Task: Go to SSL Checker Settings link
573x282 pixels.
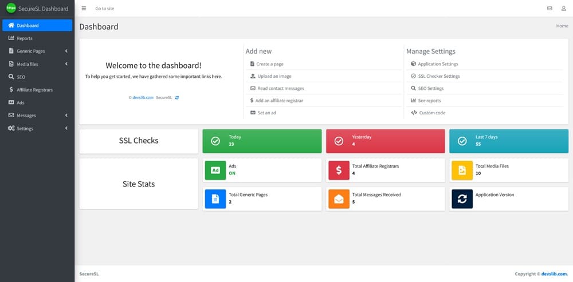Action: tap(438, 76)
